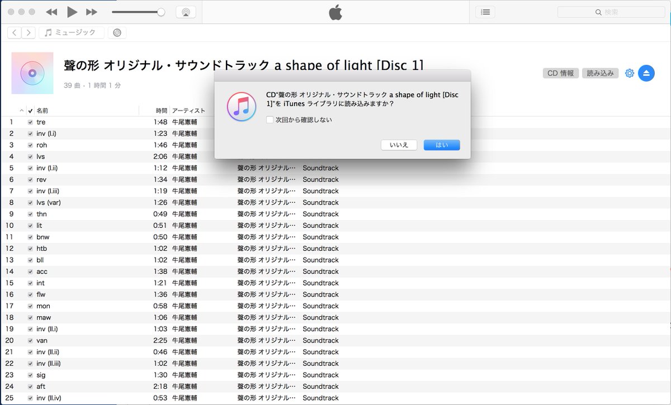Click the Play button

[x=72, y=12]
